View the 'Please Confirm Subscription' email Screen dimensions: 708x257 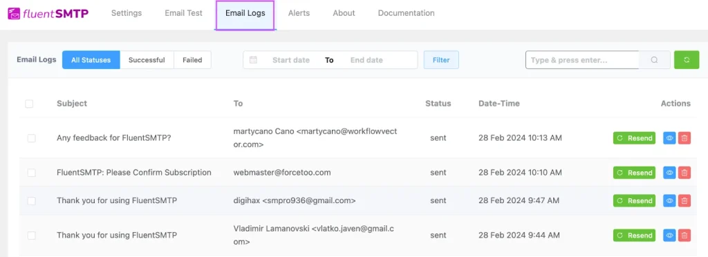click(669, 173)
